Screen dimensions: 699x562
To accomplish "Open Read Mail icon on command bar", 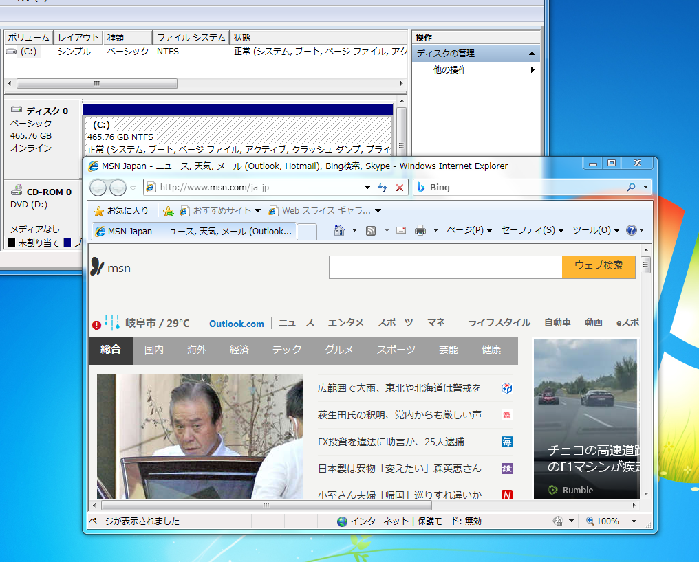I will click(400, 230).
